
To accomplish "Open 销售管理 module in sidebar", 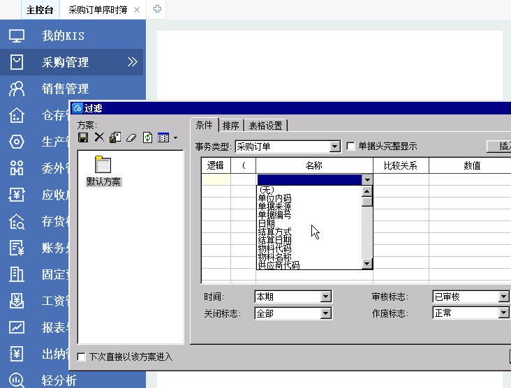I will [65, 89].
